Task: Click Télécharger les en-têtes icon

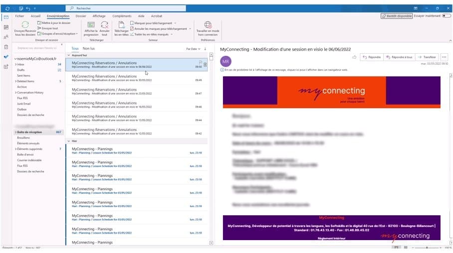Action: [x=121, y=25]
